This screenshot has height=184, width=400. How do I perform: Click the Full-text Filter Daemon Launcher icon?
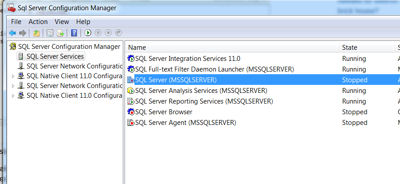131,69
